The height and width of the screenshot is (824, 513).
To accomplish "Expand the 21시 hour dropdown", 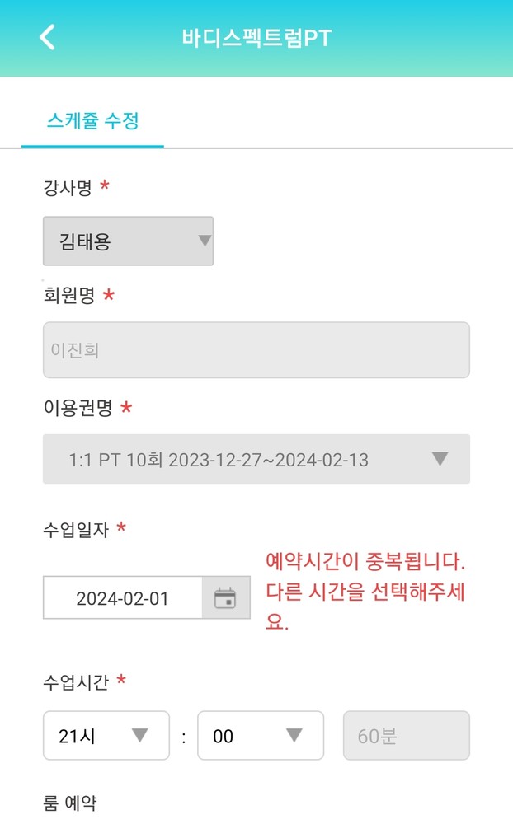I will click(106, 736).
